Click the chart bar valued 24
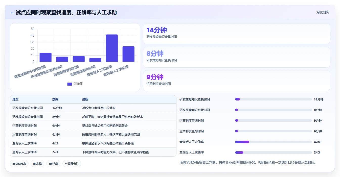This screenshot has width=340, height=177. coord(128,54)
